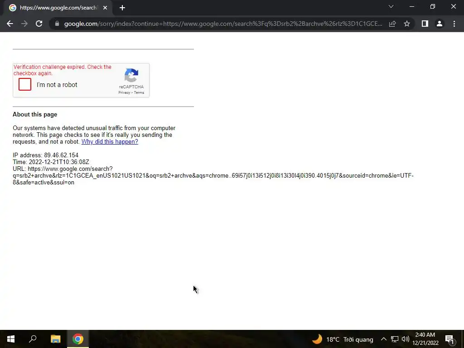Open Windows taskbar search
This screenshot has width=464, height=348.
33,339
